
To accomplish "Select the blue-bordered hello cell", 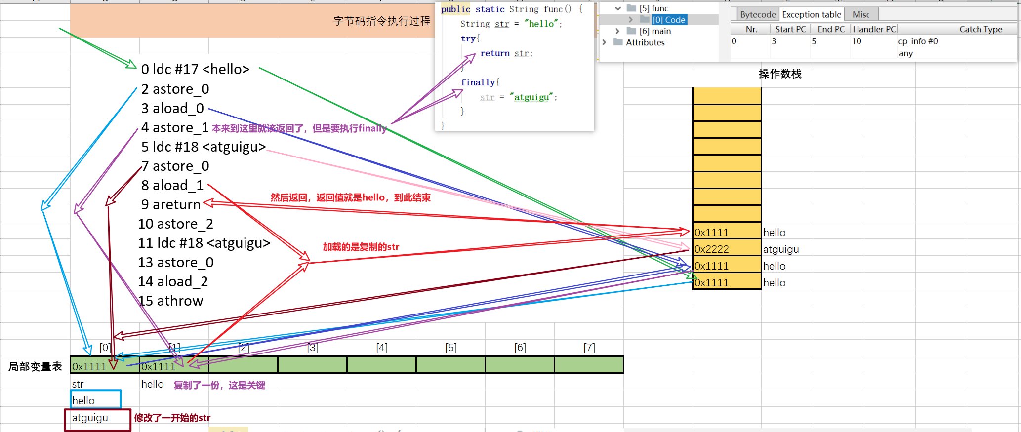I will [96, 399].
